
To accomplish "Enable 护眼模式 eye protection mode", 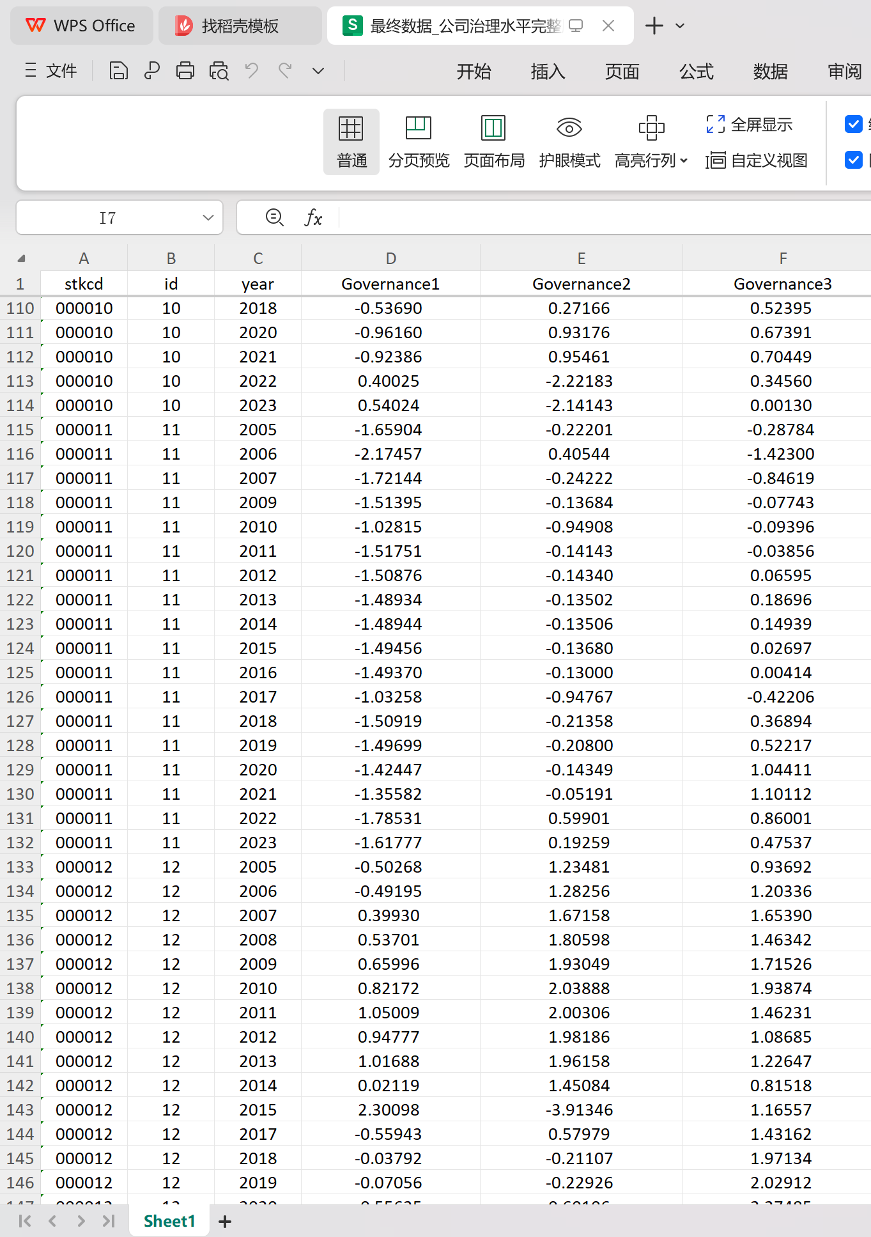I will point(569,142).
